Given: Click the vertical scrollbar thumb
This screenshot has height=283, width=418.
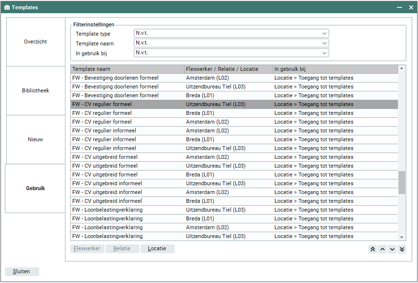Looking at the screenshot, I should click(x=402, y=182).
